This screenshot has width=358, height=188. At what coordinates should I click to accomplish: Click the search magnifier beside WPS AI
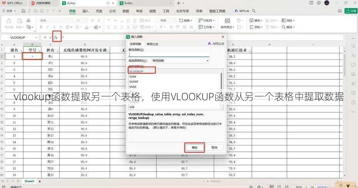[x=254, y=11]
